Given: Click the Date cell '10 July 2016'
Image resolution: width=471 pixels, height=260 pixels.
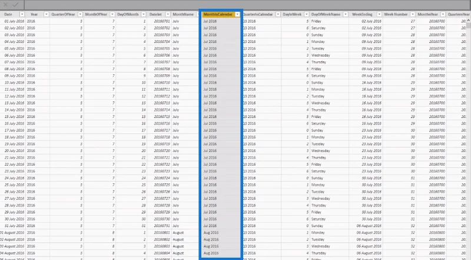Looking at the screenshot, I should click(x=14, y=83).
